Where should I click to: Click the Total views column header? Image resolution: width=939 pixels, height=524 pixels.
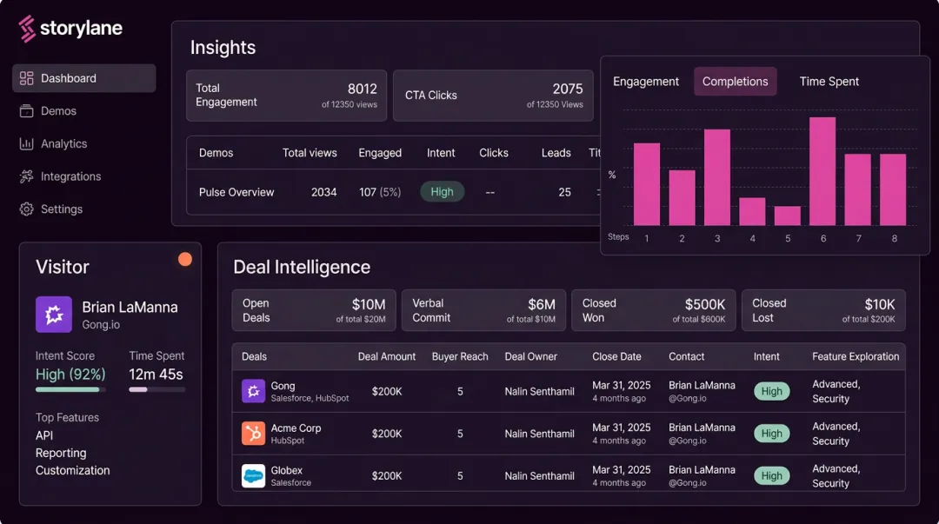tap(310, 153)
